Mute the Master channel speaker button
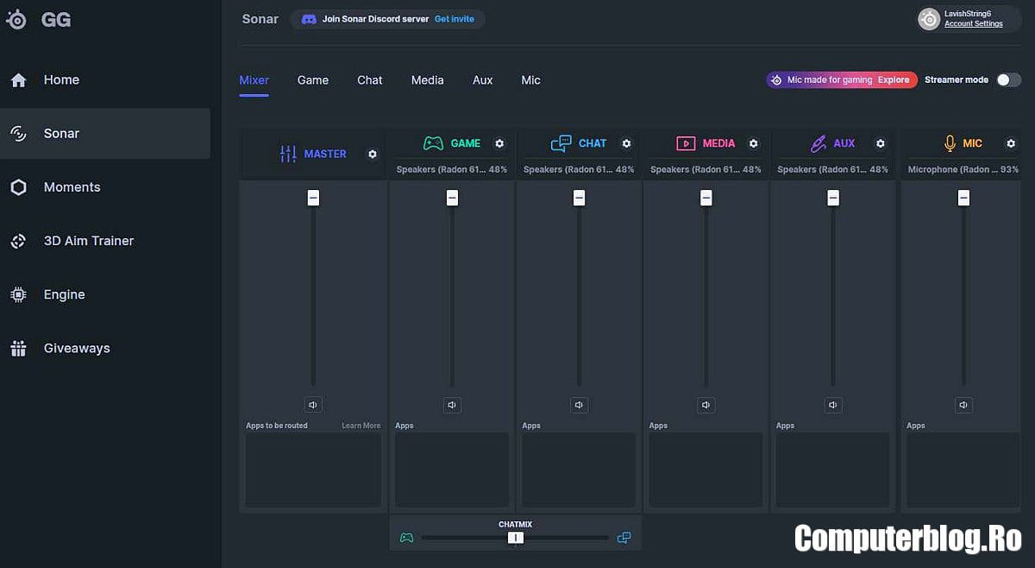The height and width of the screenshot is (568, 1035). pyautogui.click(x=313, y=404)
